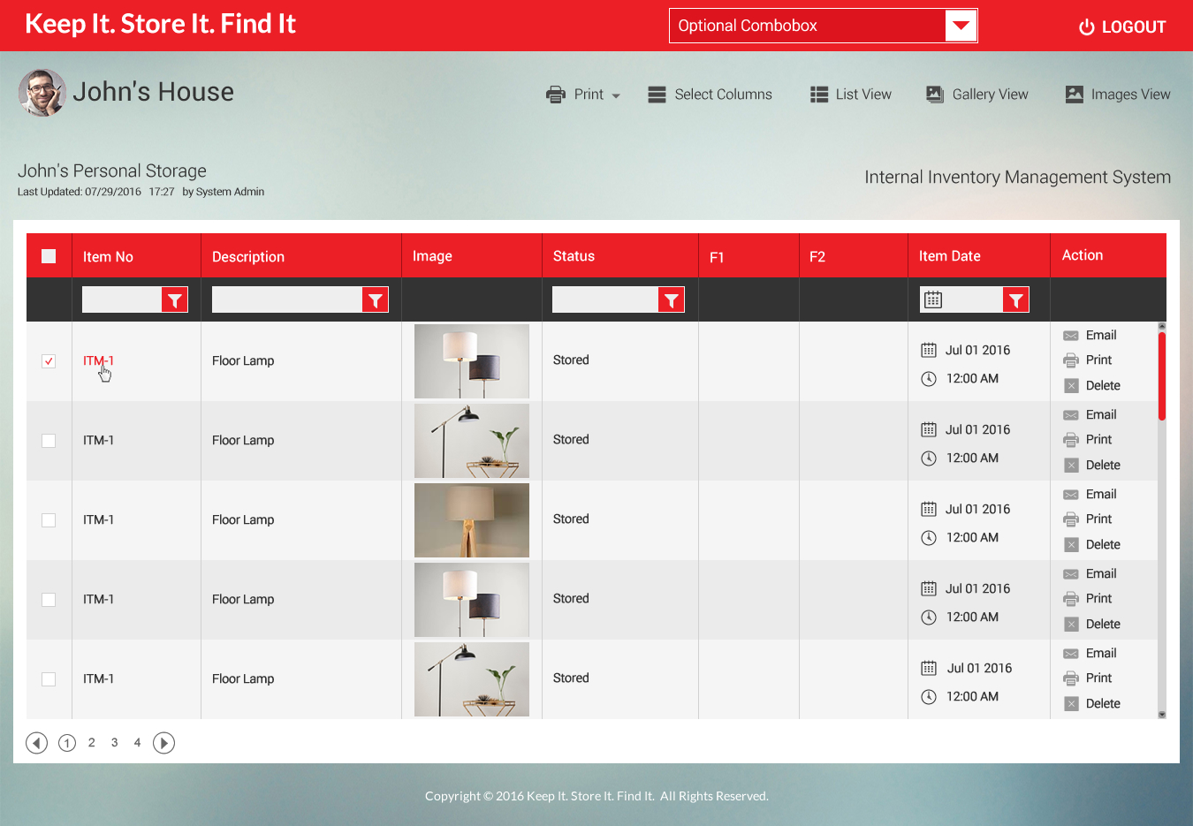Click the Description column filter icon
Viewport: 1193px width, 826px height.
(x=376, y=300)
